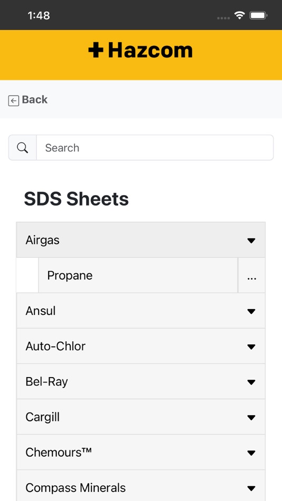
Task: Click the magnifying glass search icon
Action: 22,148
